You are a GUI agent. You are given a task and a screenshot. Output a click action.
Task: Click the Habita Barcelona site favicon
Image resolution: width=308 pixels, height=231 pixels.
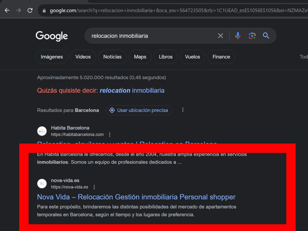point(42,131)
